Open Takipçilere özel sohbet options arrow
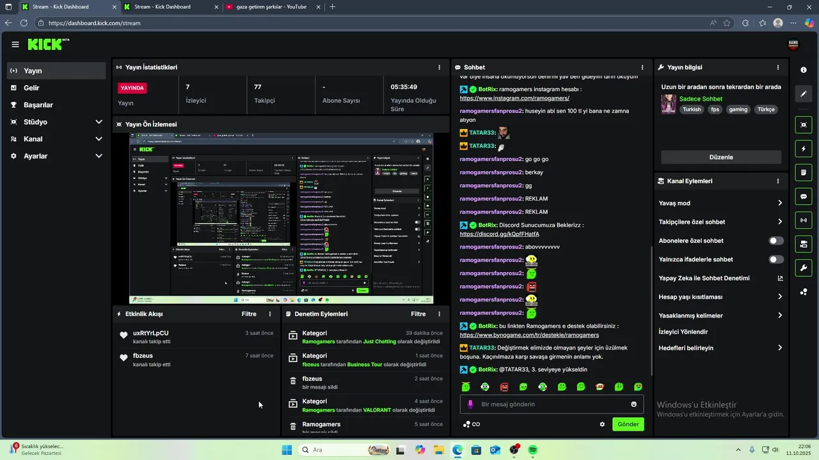This screenshot has height=460, width=819. 780,222
